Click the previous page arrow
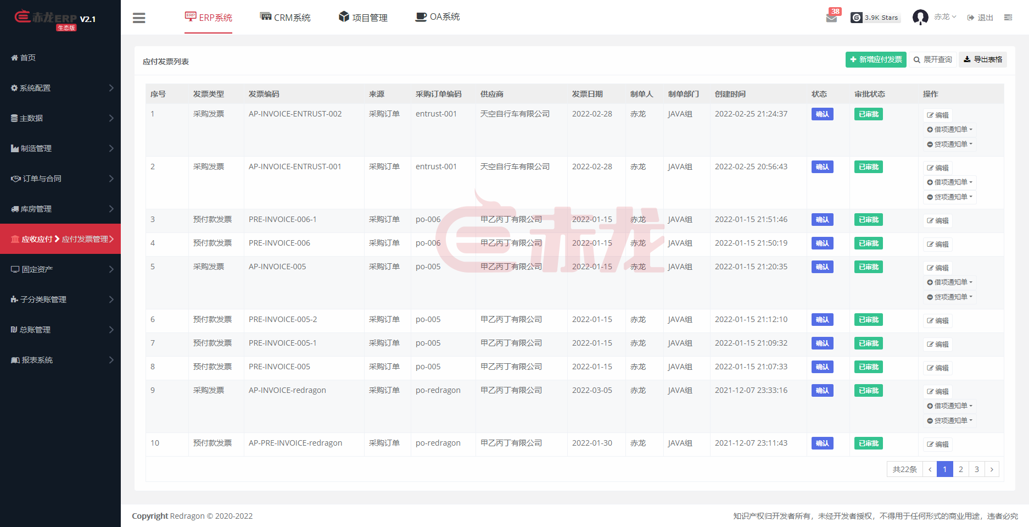The width and height of the screenshot is (1029, 527). click(x=930, y=469)
